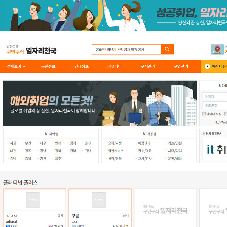Select 전남 region link

(x=88, y=151)
